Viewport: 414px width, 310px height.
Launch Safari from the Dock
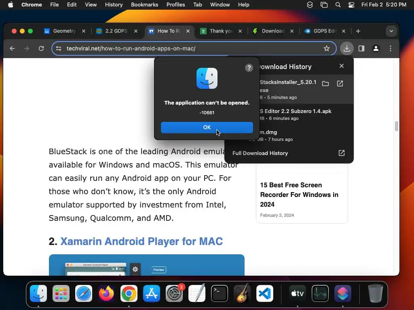click(84, 293)
